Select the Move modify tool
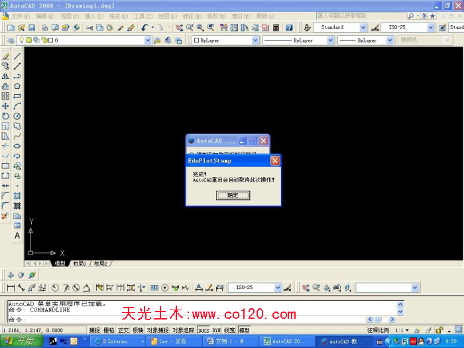 [x=5, y=106]
